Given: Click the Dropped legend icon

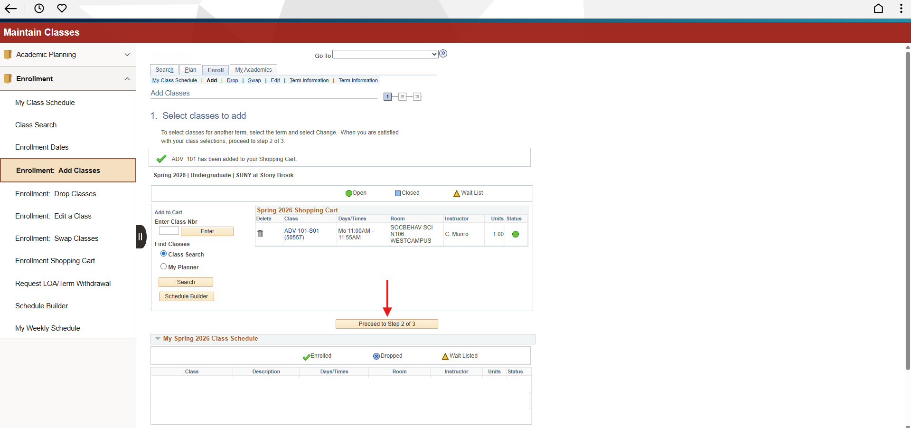Looking at the screenshot, I should (x=376, y=356).
